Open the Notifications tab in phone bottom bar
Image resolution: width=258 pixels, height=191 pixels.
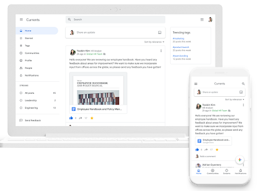(x=240, y=171)
